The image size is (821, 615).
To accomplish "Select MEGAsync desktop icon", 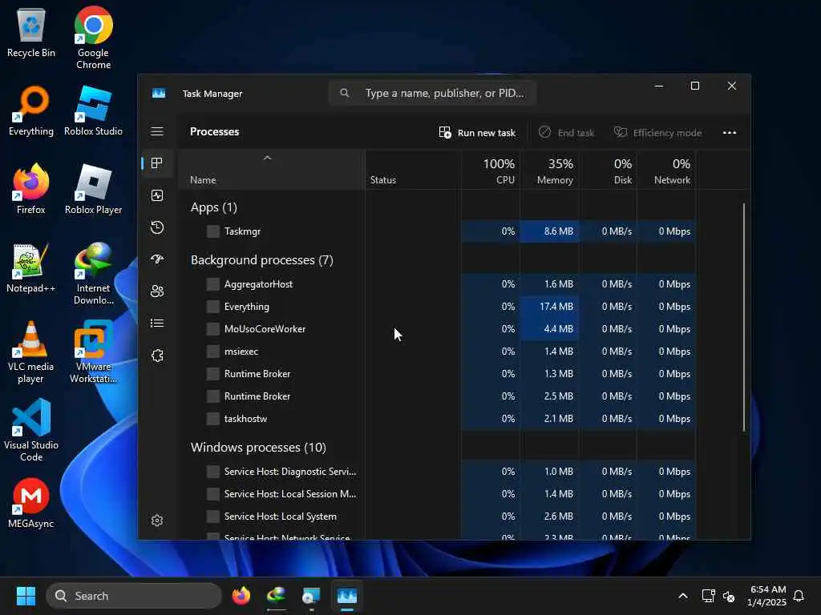I will coord(31,503).
